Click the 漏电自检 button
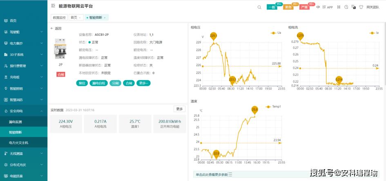Screen dimensions: 386x181 (x=98, y=83)
